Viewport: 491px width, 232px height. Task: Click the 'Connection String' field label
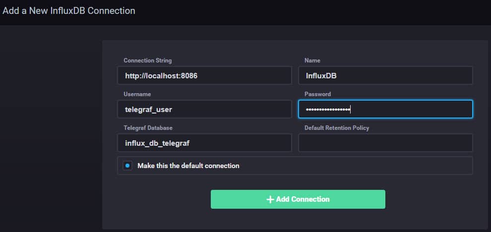(x=147, y=60)
